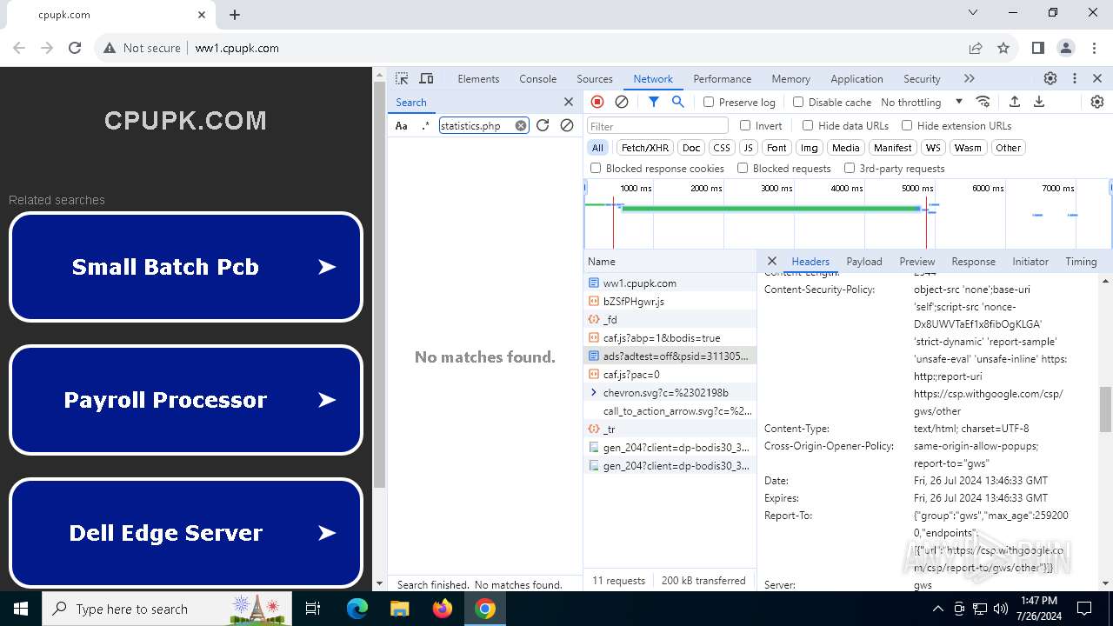Launch Firefox from the taskbar
The image size is (1113, 626).
coord(443,609)
